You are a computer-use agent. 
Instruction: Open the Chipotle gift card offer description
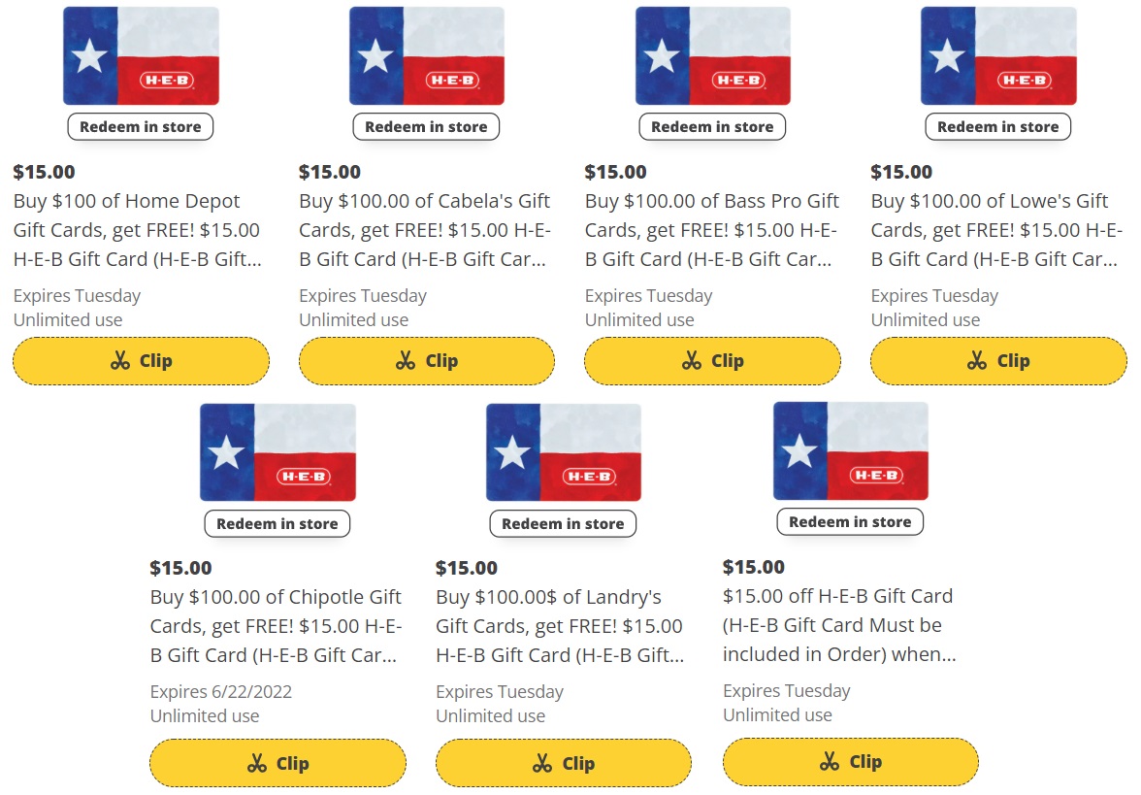coord(276,626)
